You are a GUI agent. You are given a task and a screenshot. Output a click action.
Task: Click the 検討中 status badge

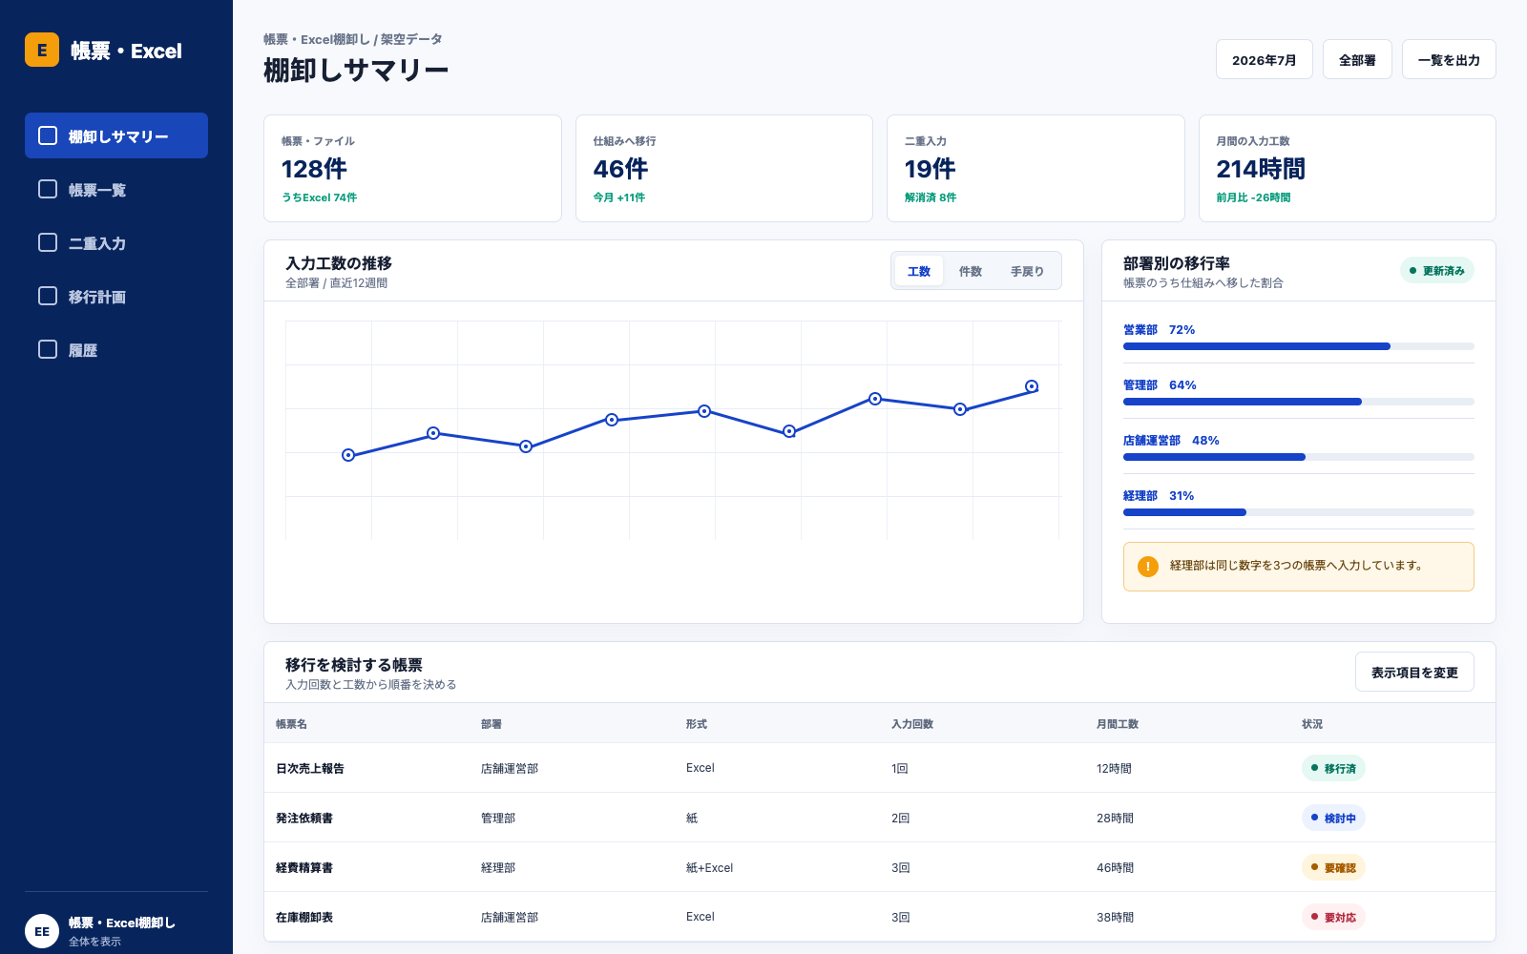pos(1333,818)
